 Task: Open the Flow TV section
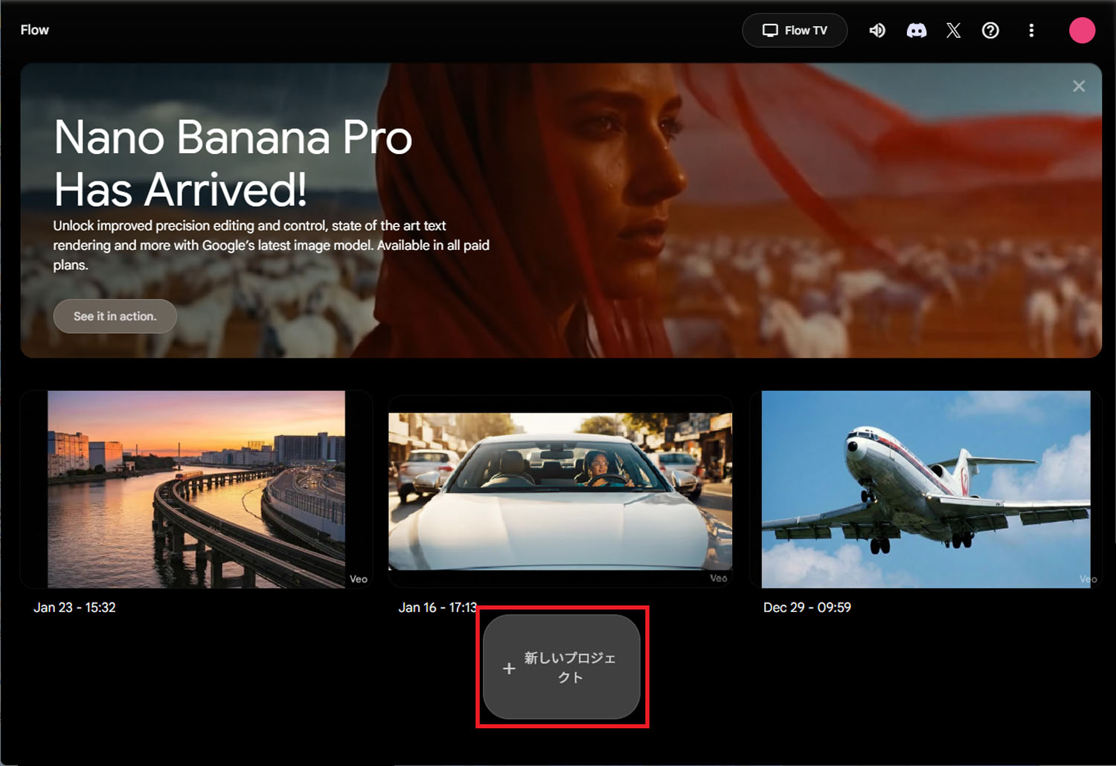coord(795,30)
